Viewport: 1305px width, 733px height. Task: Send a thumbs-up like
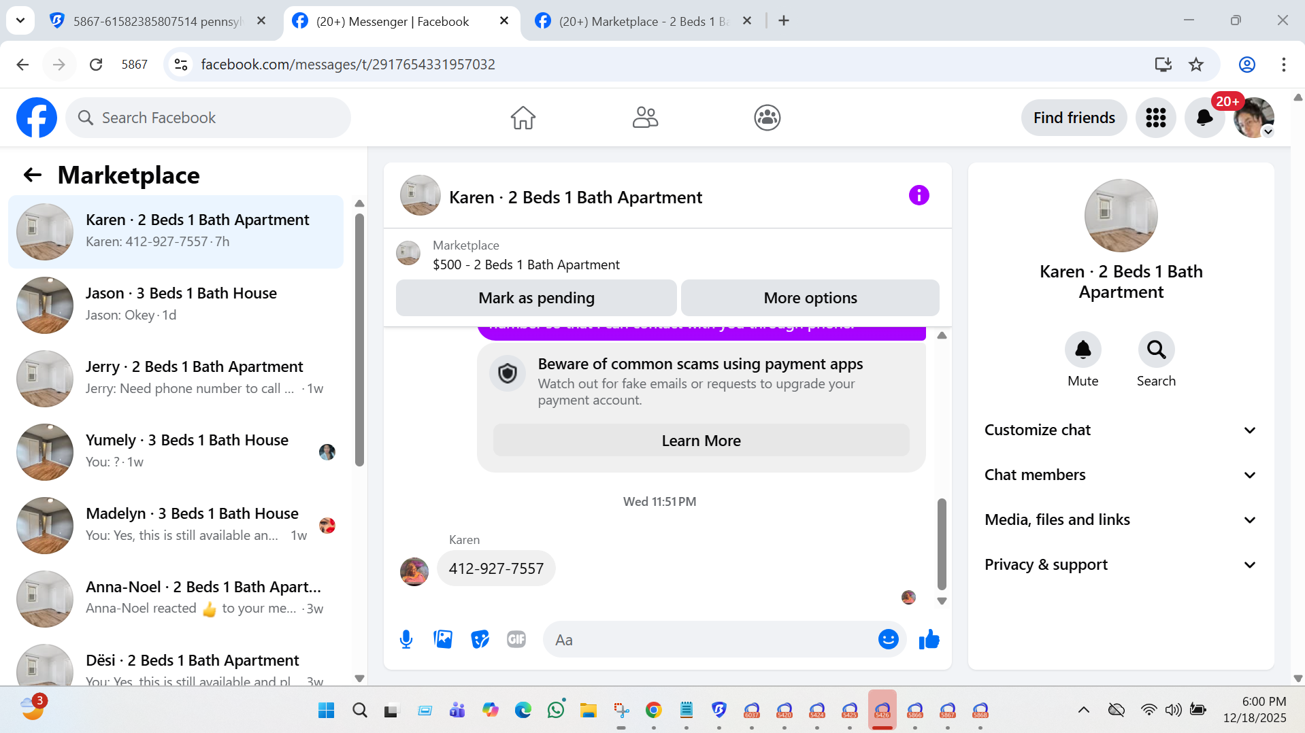929,640
